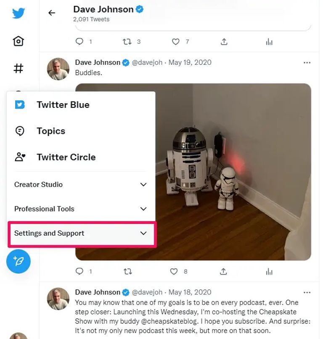Open Topics from the menu
The width and height of the screenshot is (323, 339).
[x=50, y=131]
